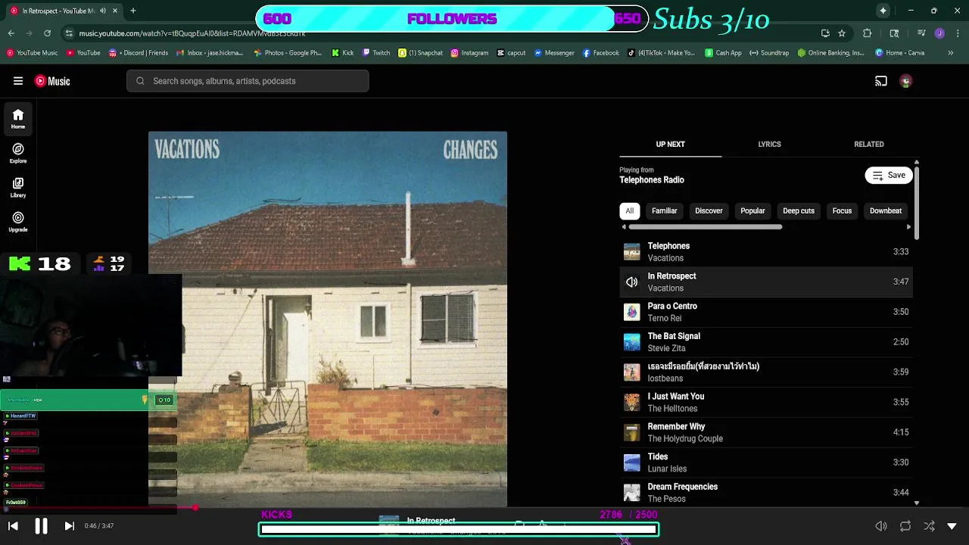Switch to the RELATED tab
Viewport: 969px width, 545px height.
coord(869,144)
